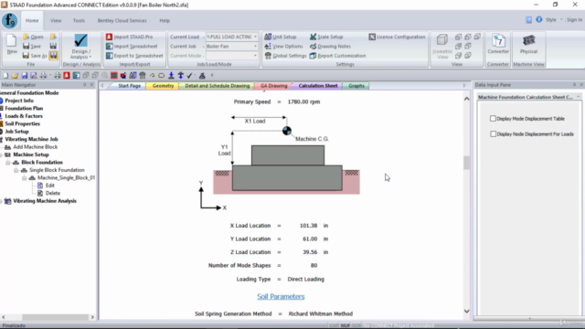Screen dimensions: 585x329
Task: Click the open folder icon in quick toolbar
Action: pos(15,75)
